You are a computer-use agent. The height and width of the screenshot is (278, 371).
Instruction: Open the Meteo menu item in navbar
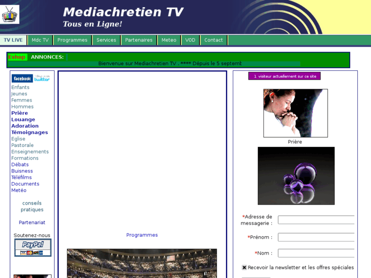169,40
